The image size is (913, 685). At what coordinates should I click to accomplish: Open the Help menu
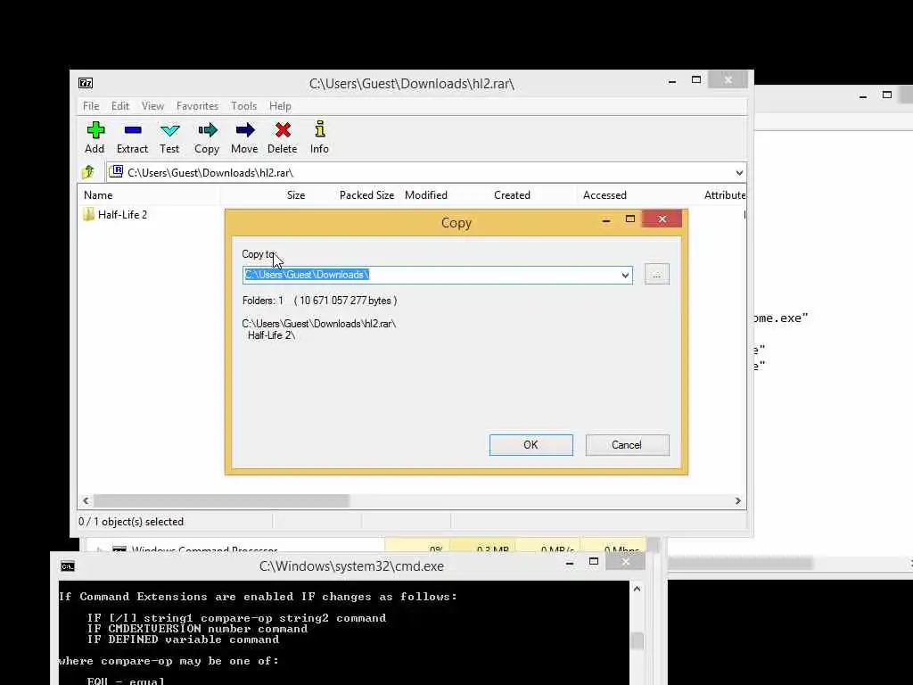coord(280,106)
